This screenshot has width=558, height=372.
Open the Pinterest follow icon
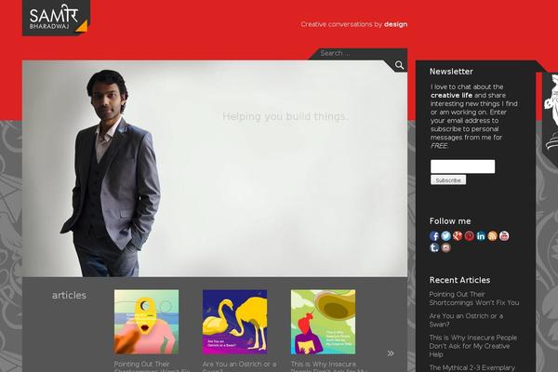pos(469,236)
